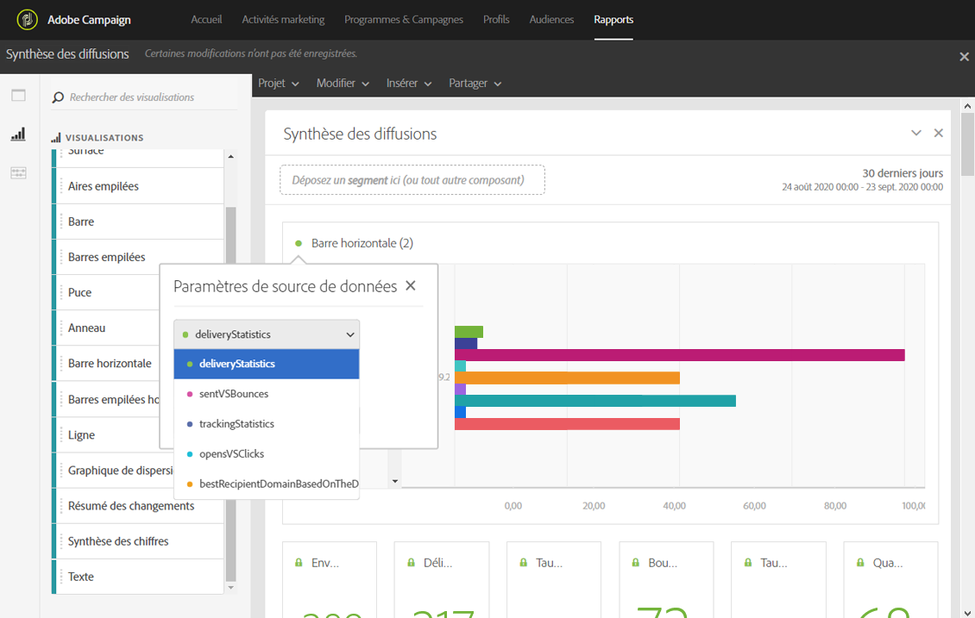Click lock icon on Env... summary tile
The width and height of the screenshot is (975, 618).
click(x=299, y=563)
